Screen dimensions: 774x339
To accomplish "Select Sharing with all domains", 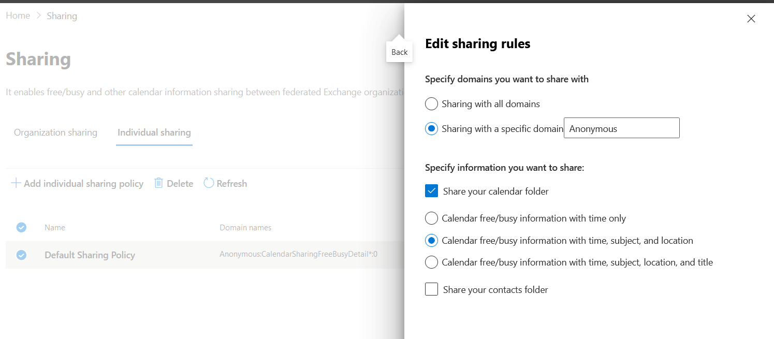I will (432, 104).
